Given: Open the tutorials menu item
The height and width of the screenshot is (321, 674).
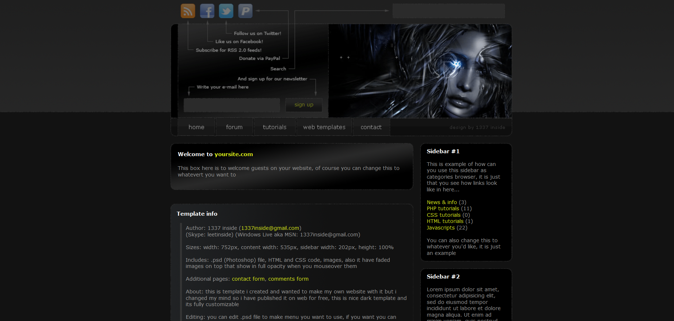Looking at the screenshot, I should pyautogui.click(x=274, y=127).
